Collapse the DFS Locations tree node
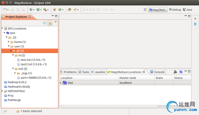The image size is (199, 115). pos(2,28)
